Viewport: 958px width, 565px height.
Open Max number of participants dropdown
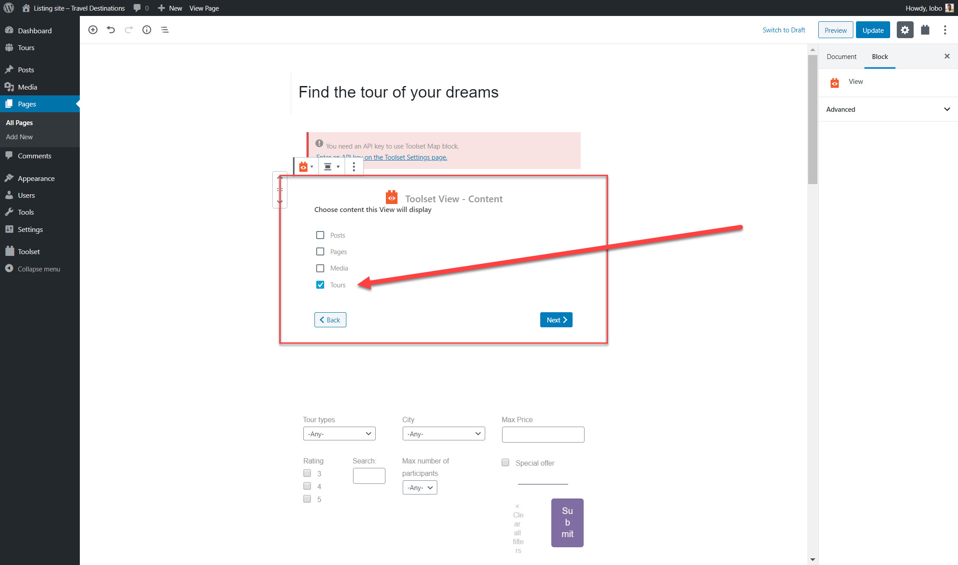pyautogui.click(x=420, y=487)
